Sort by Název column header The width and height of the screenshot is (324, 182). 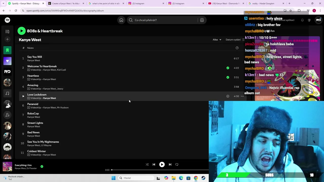click(30, 48)
